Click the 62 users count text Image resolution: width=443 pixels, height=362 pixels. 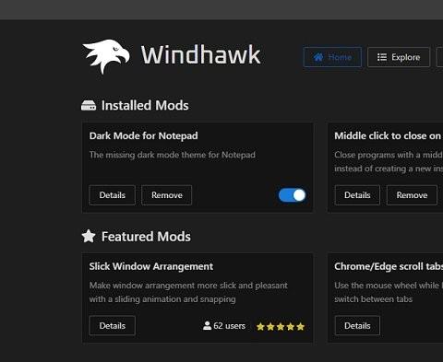[x=229, y=326]
